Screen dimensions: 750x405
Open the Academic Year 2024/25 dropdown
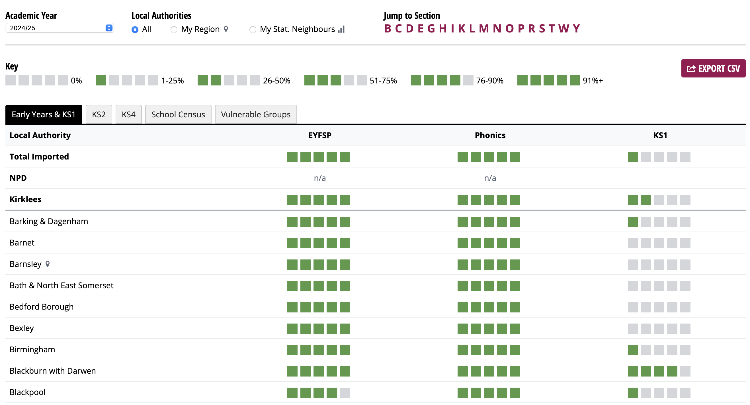(x=60, y=28)
